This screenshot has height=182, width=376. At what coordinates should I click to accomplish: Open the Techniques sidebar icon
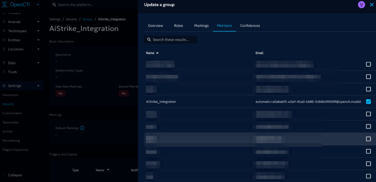4,31
